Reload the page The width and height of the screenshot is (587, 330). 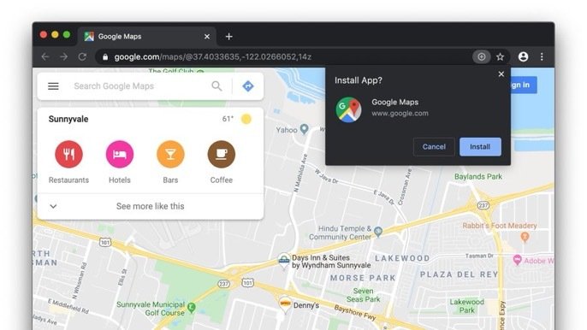(x=82, y=57)
